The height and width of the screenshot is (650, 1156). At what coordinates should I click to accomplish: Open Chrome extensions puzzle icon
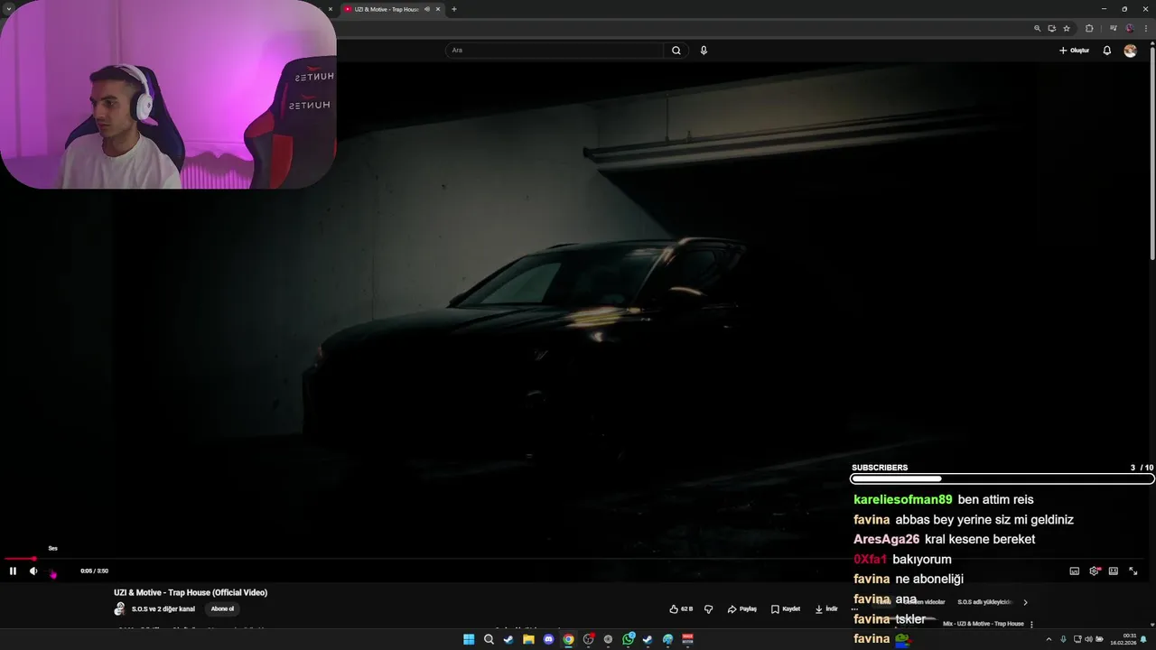click(1089, 28)
